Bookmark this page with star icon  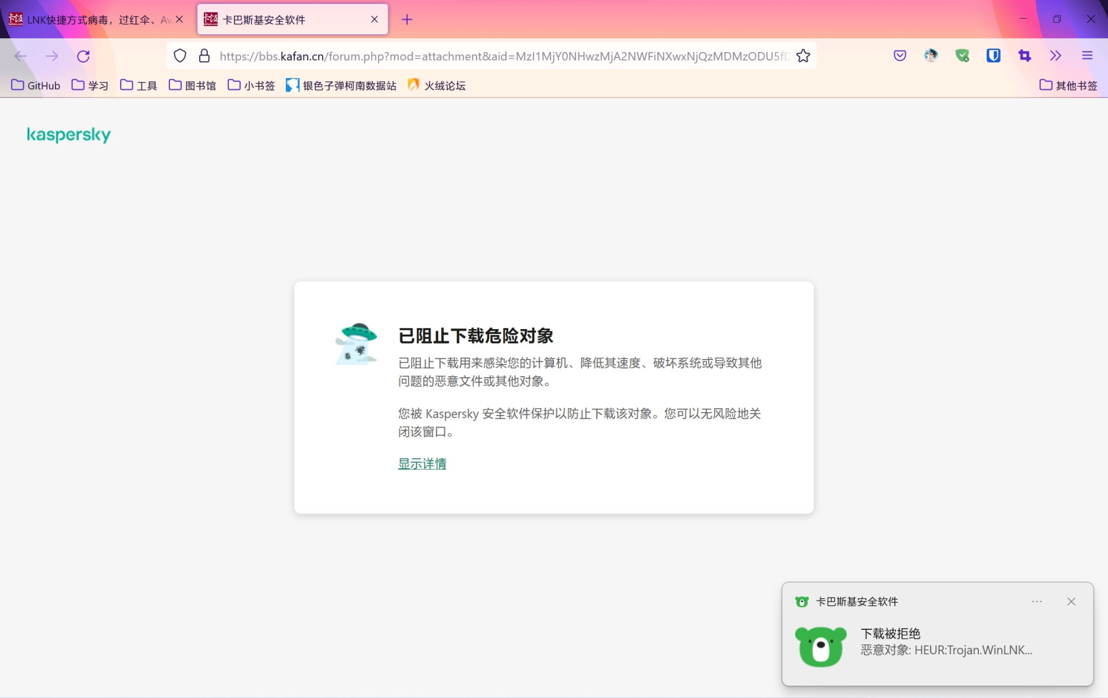click(x=803, y=56)
